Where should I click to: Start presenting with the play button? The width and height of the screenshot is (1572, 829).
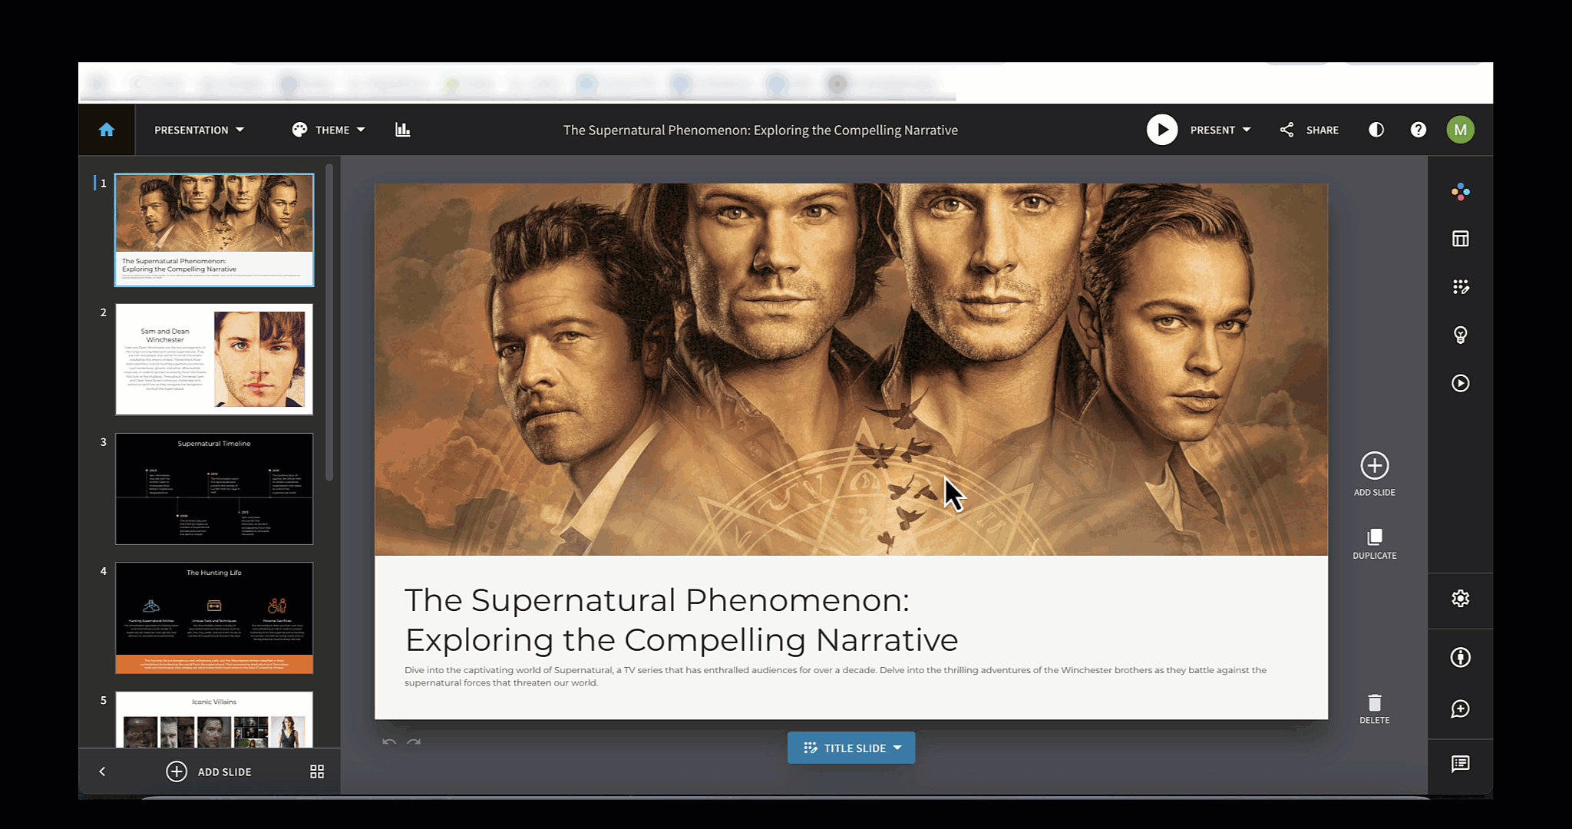coord(1162,130)
